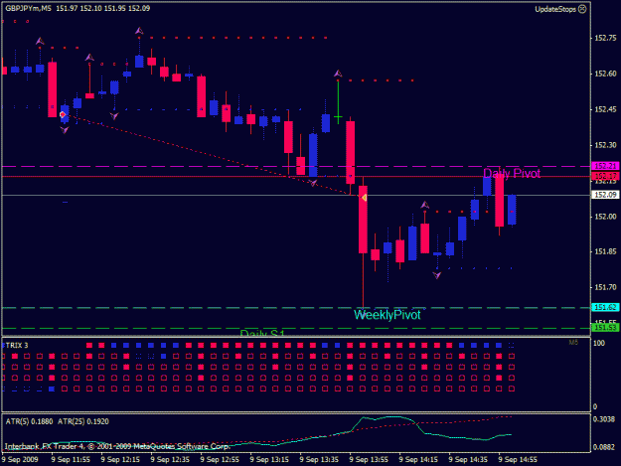Select up-arrow fractal near 152.05 after 14:15
The height and width of the screenshot is (466, 621).
pyautogui.click(x=425, y=205)
